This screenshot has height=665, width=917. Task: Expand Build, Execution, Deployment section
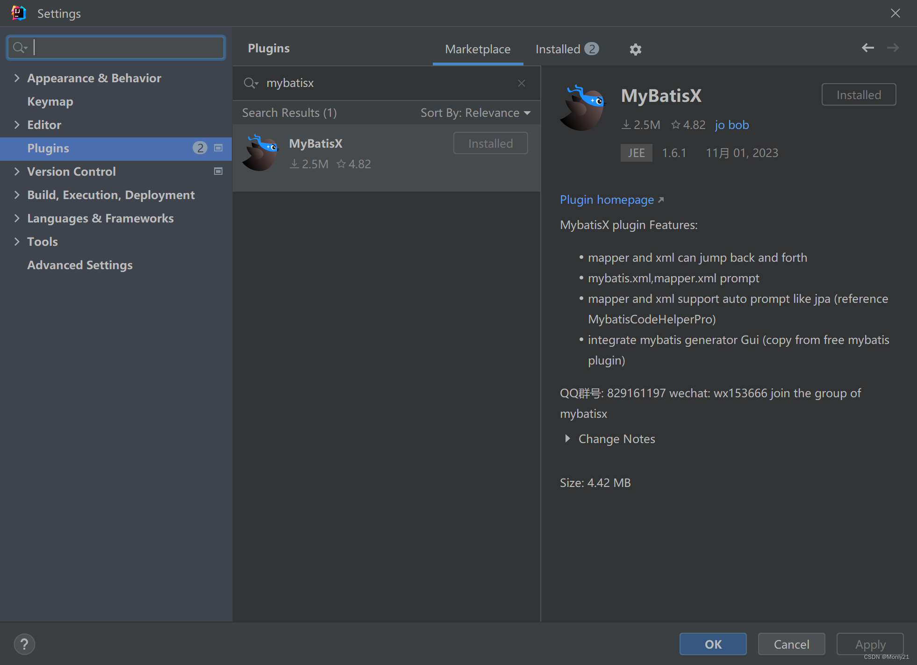click(x=17, y=195)
